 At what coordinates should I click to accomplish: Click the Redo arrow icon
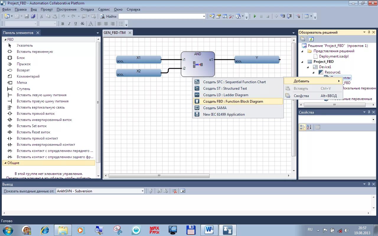click(74, 17)
